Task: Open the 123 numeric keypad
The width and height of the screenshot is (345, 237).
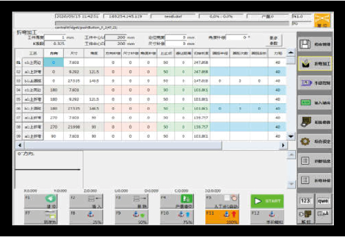Action: click(x=306, y=201)
